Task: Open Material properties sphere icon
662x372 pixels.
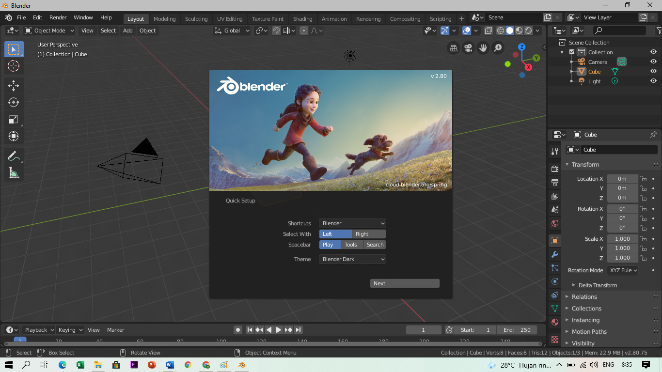Action: 555,322
